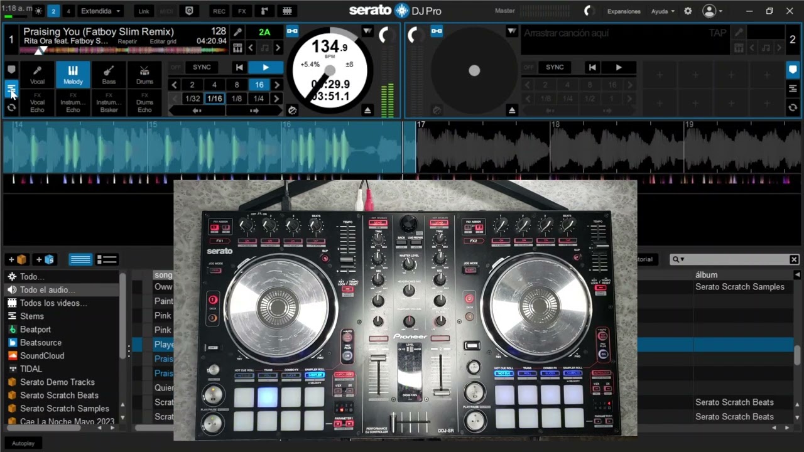
Task: Toggle the REC panel
Action: click(x=219, y=11)
